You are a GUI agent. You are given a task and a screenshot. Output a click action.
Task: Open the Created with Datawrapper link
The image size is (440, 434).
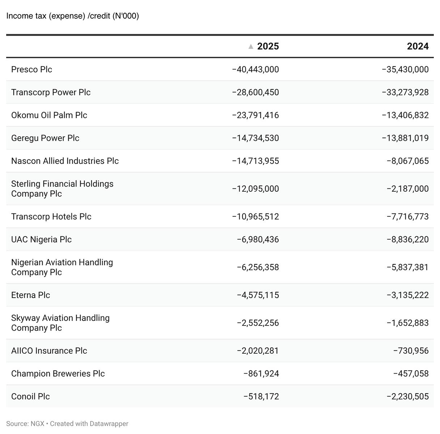click(x=89, y=424)
